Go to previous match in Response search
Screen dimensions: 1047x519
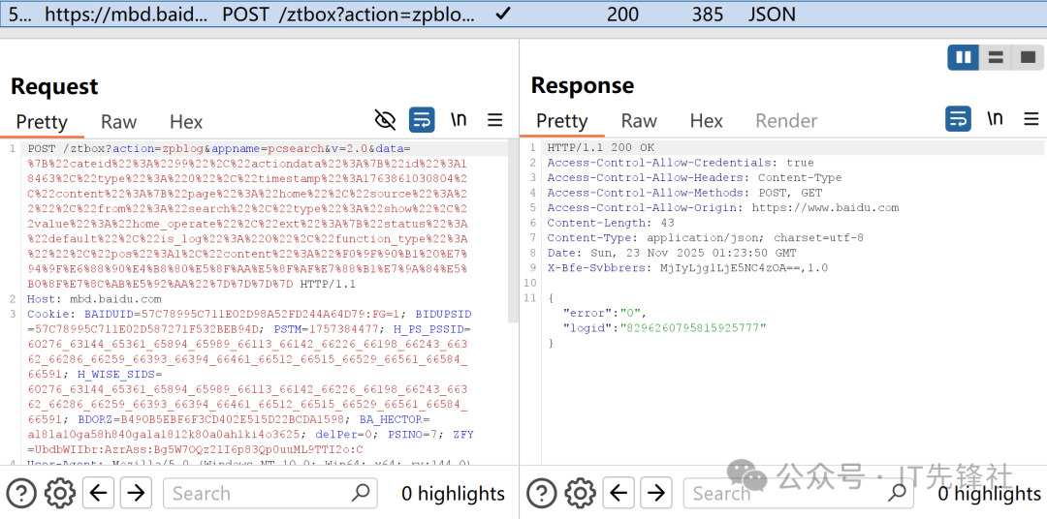pos(619,494)
